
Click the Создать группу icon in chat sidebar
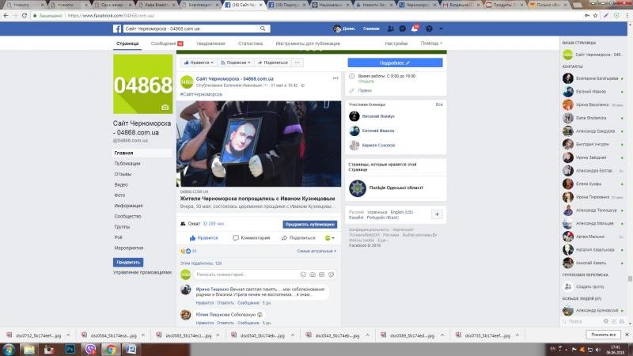(568, 286)
